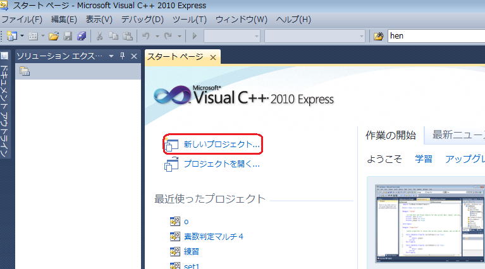Open the Undo history dropdown arrow

click(x=157, y=36)
